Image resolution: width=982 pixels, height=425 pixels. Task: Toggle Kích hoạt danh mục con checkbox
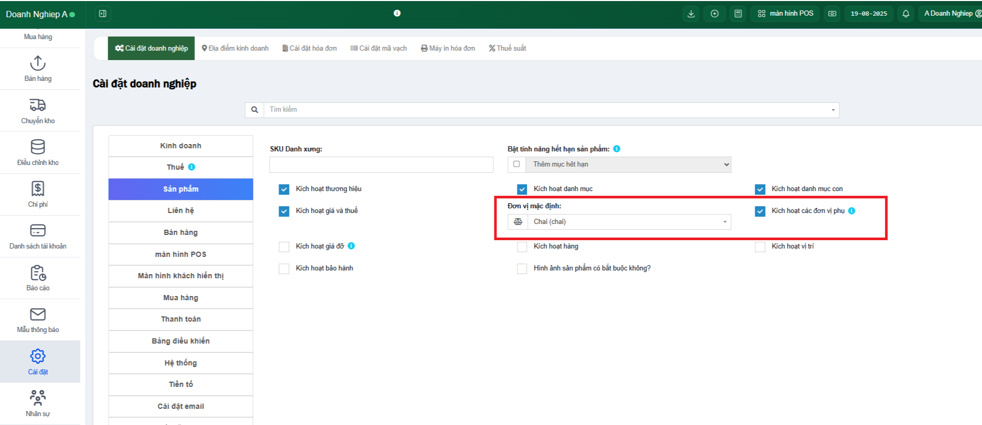(760, 189)
